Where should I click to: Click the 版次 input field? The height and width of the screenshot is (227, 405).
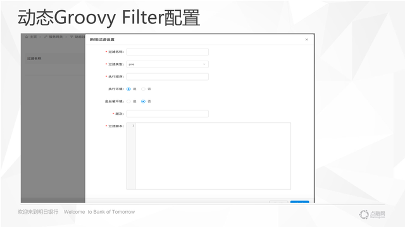[167, 113]
